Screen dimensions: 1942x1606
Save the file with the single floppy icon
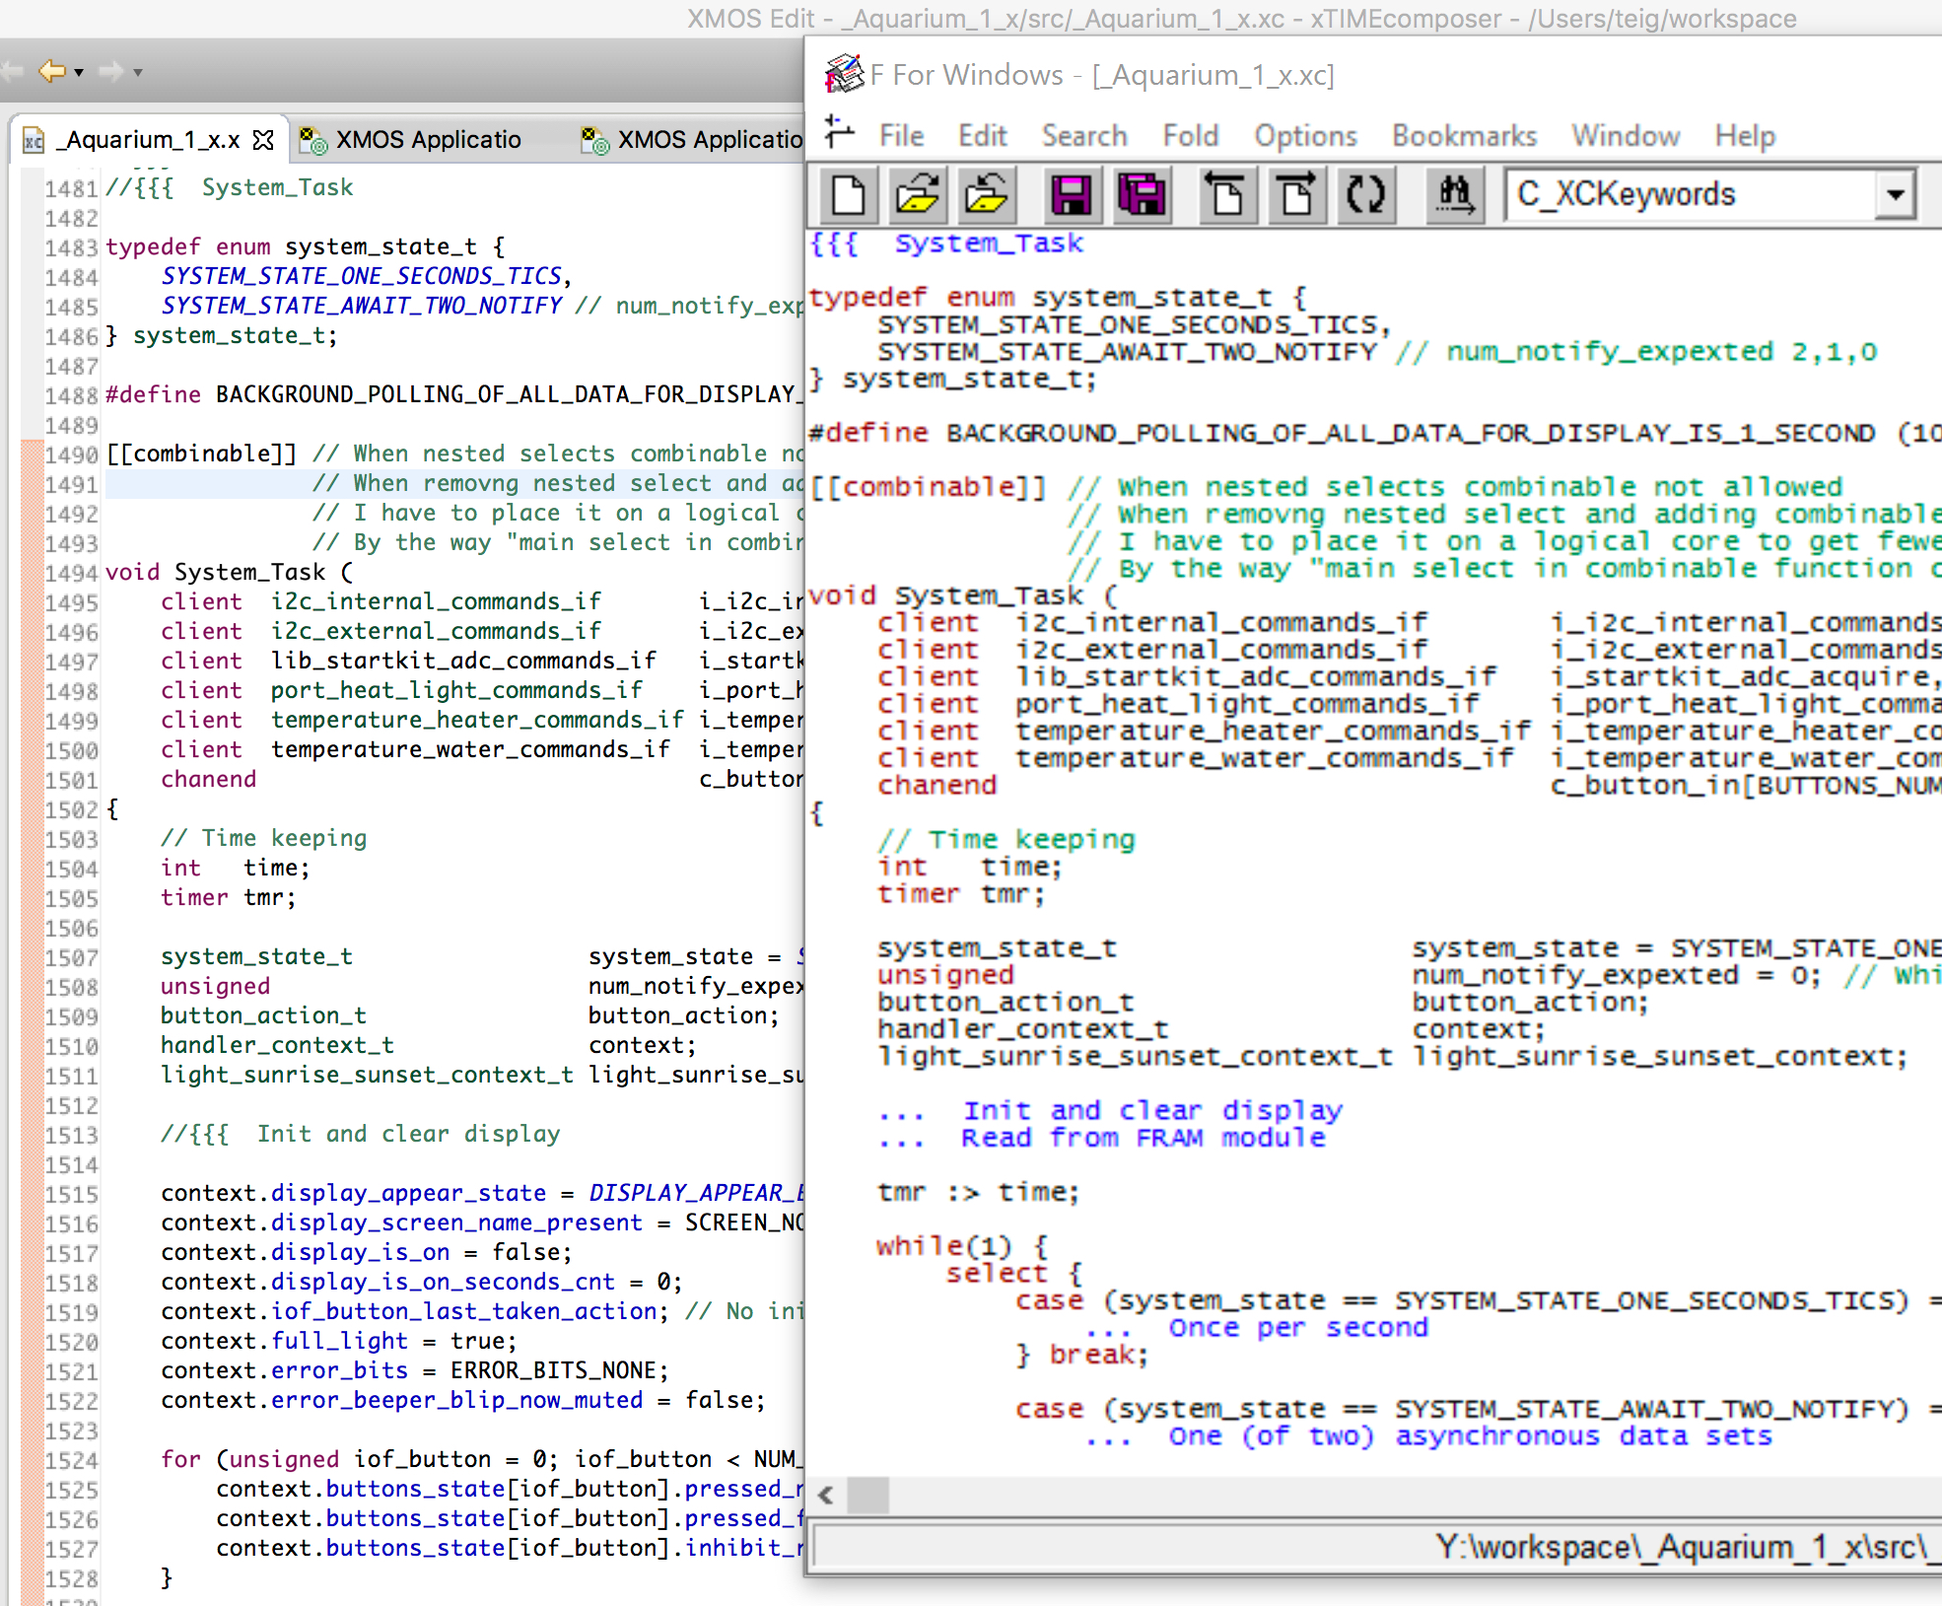pos(1072,195)
